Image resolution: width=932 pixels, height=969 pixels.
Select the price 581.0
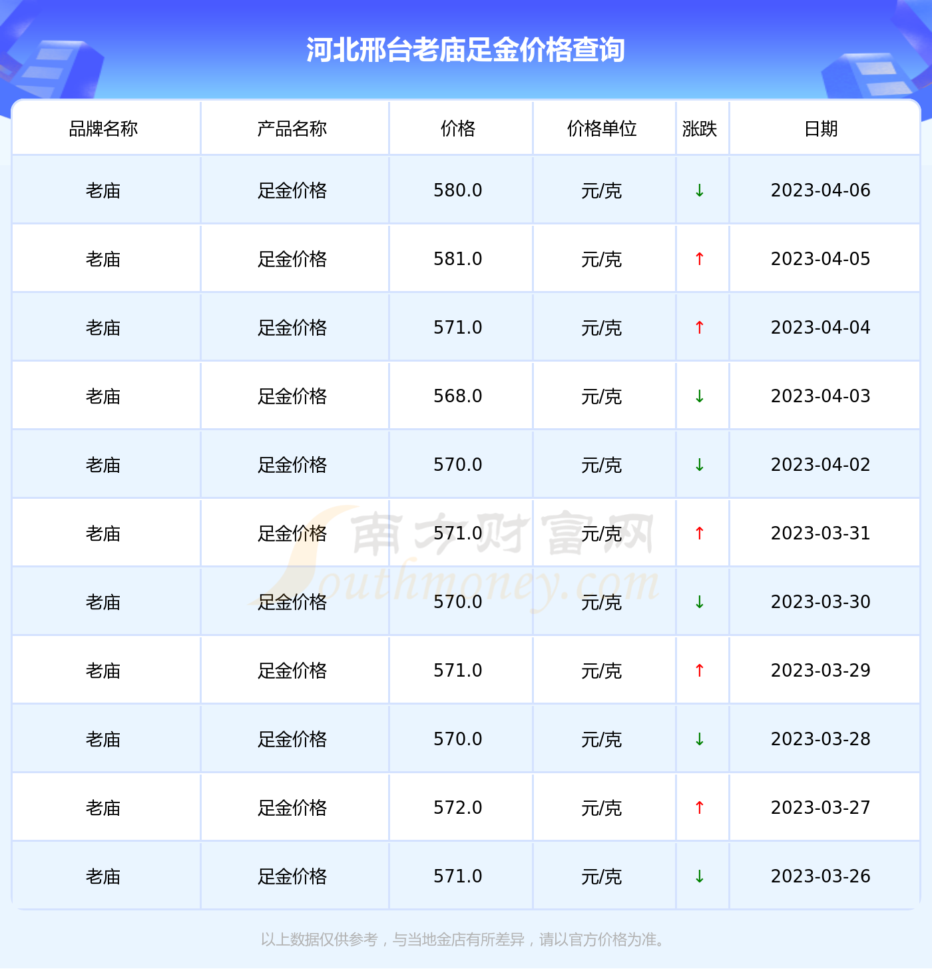(x=458, y=259)
